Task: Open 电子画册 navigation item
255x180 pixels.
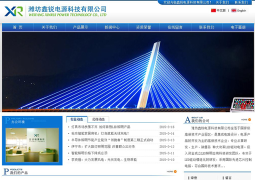Action: coord(238,27)
